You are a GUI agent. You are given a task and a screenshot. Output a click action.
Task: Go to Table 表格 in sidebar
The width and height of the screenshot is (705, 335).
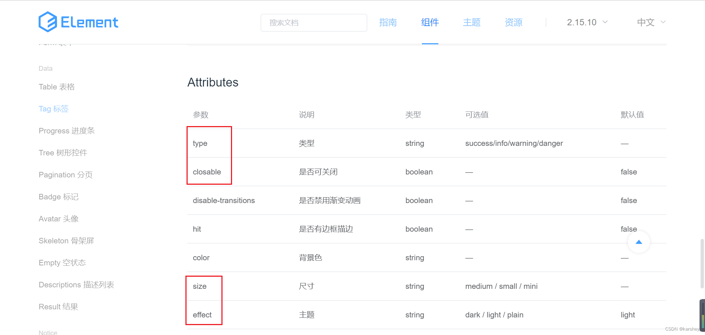(57, 87)
